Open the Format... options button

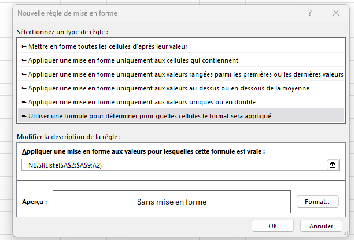pyautogui.click(x=317, y=202)
